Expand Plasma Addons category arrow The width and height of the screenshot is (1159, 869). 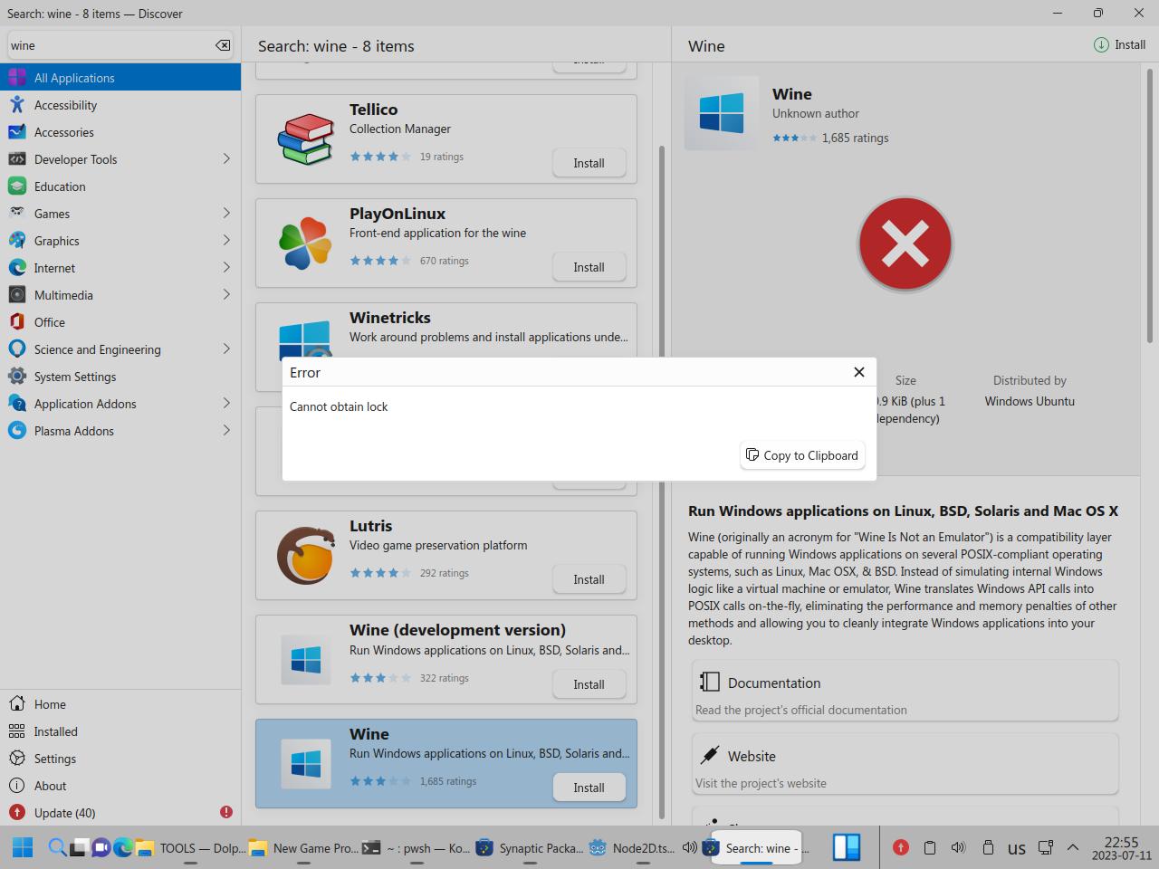coord(226,431)
